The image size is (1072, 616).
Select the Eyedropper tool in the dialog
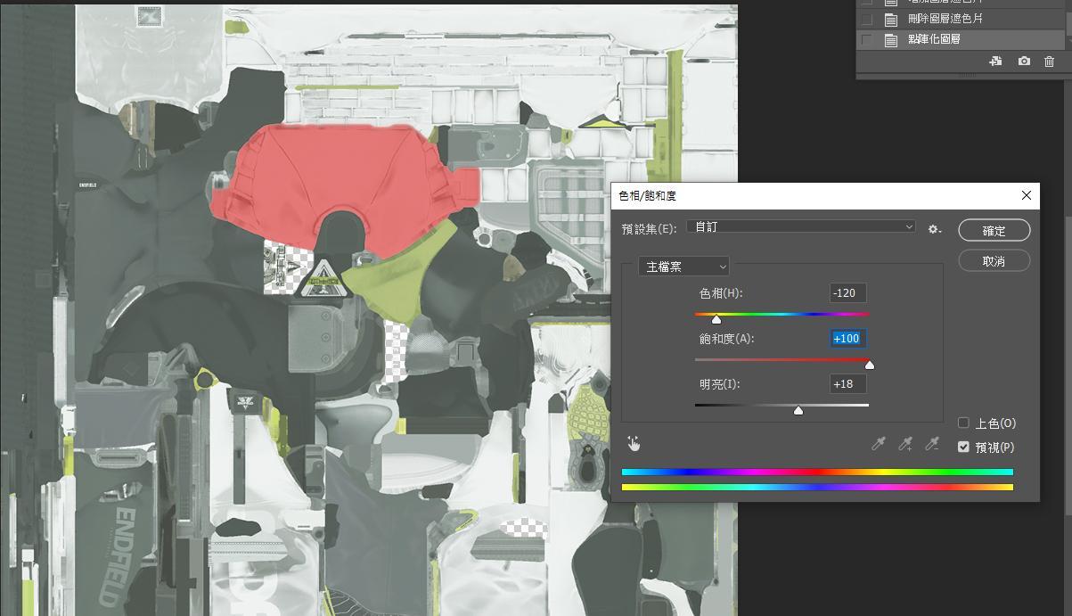click(879, 444)
